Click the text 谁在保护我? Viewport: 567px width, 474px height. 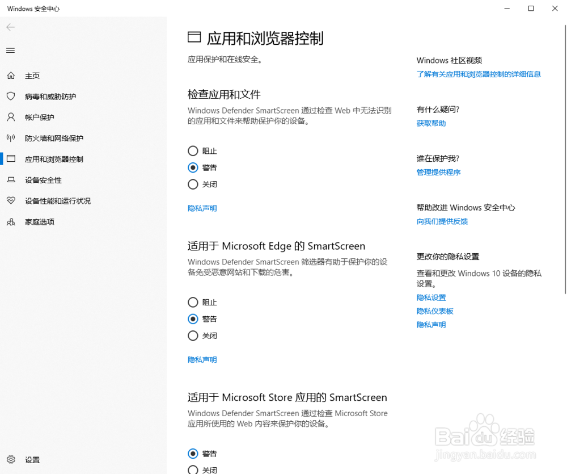[438, 158]
